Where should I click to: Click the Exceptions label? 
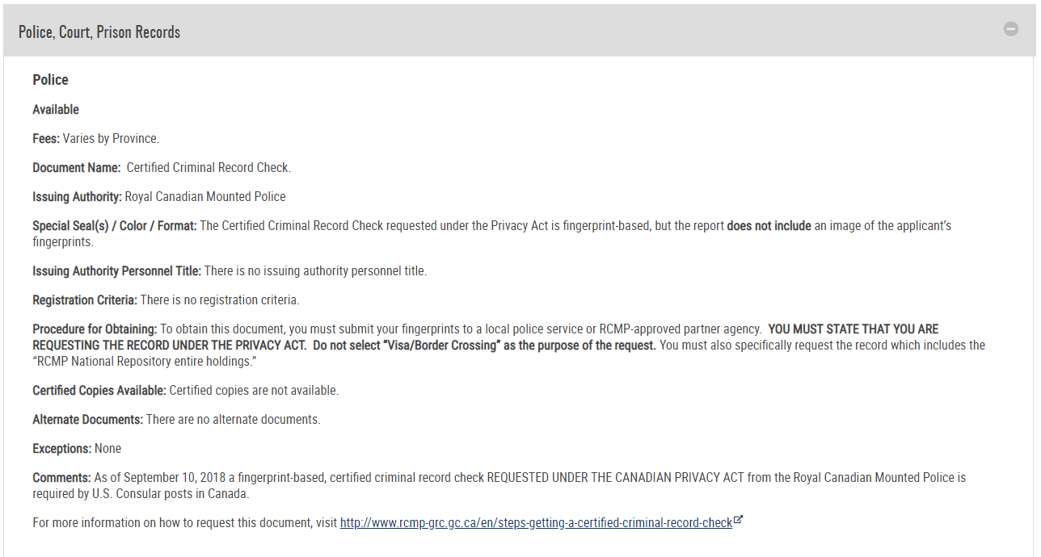click(62, 449)
